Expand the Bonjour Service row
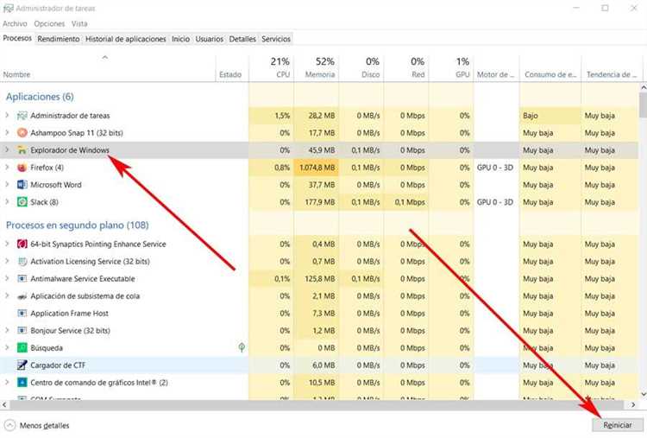The image size is (647, 438). point(7,331)
